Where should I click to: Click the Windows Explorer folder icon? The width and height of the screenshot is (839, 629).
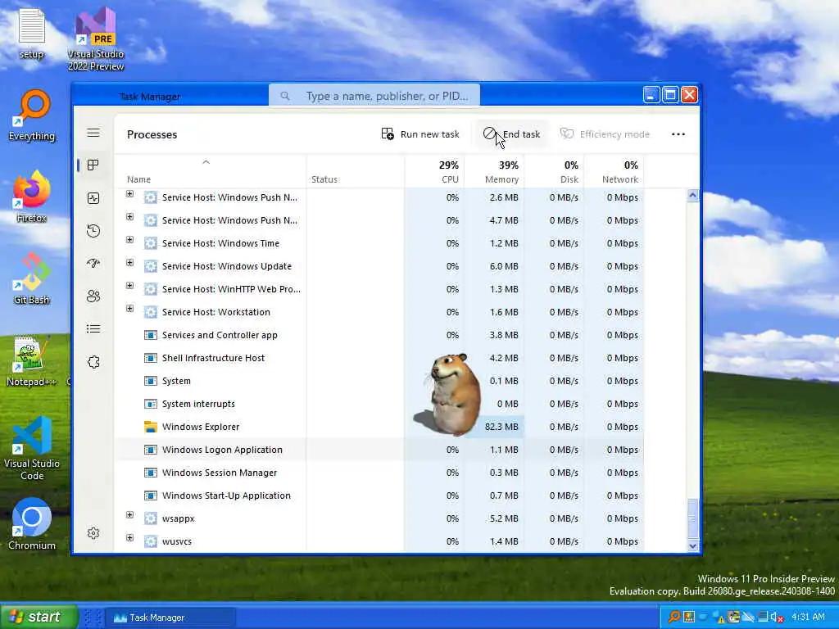(151, 427)
